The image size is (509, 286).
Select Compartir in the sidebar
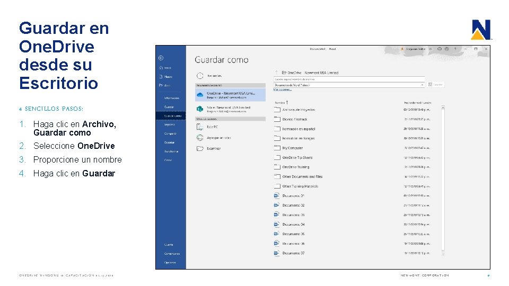[170, 133]
